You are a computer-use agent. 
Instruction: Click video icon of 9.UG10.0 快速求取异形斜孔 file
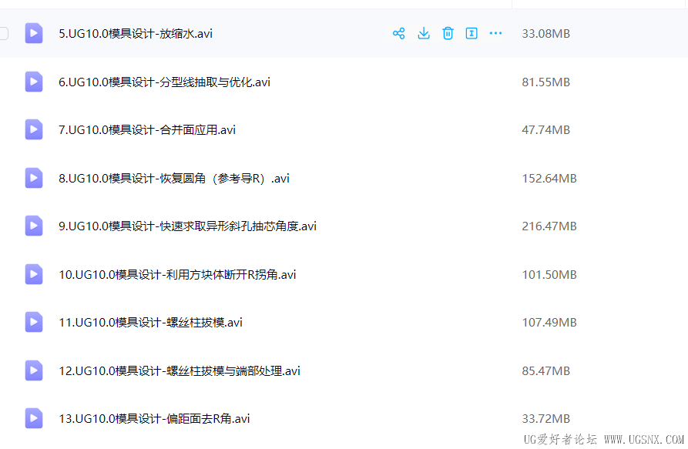click(34, 226)
